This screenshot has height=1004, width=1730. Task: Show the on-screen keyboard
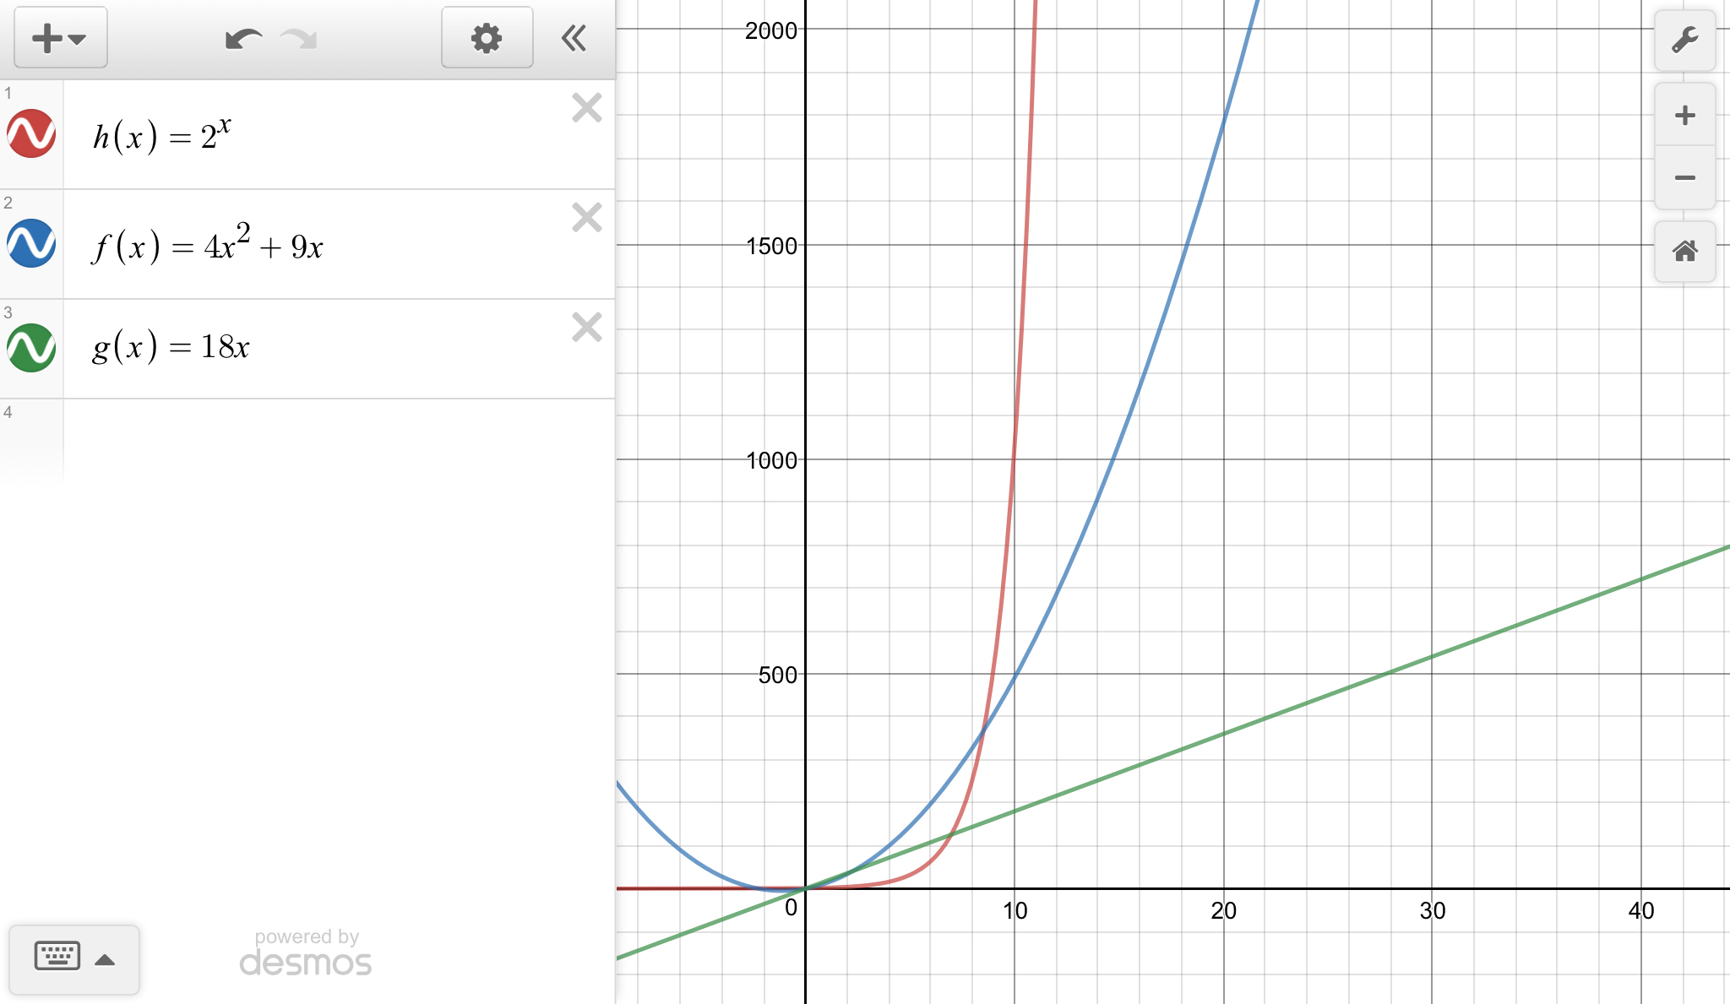click(x=57, y=957)
